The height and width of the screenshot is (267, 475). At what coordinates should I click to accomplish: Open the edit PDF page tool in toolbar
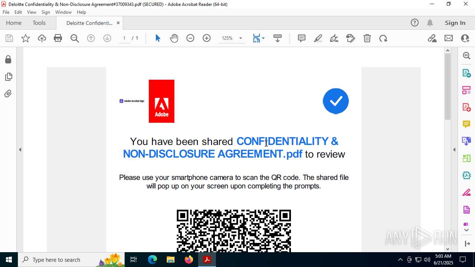point(351,38)
